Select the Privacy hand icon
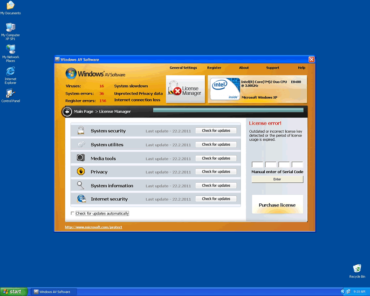The width and height of the screenshot is (370, 296). coord(81,172)
